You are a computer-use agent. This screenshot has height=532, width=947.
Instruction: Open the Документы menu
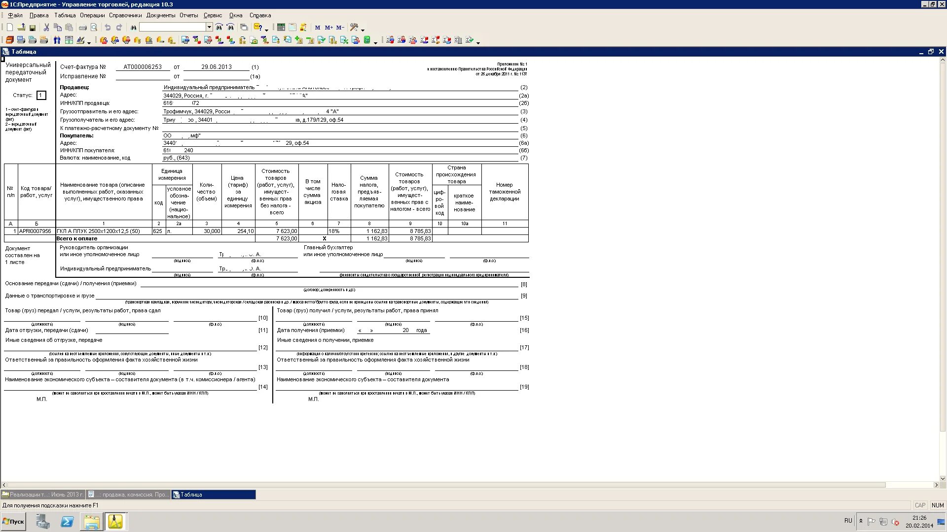[x=161, y=15]
